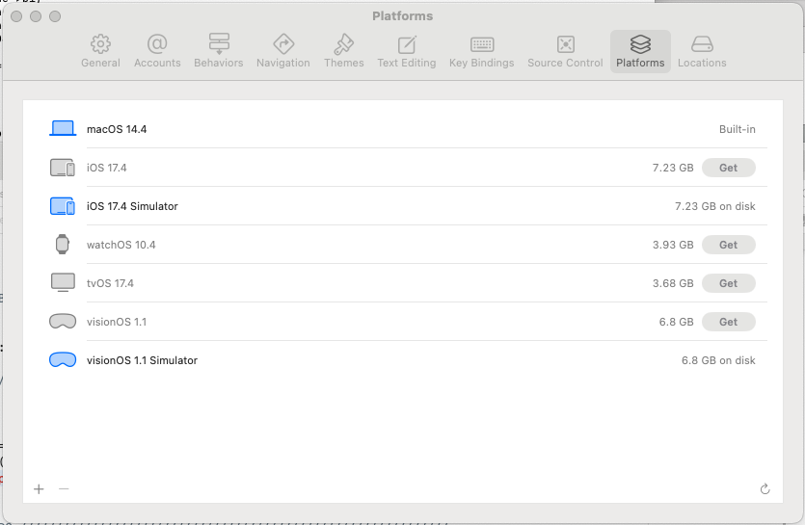The height and width of the screenshot is (525, 805).
Task: Download visionOS 1.1 with Get button
Action: (728, 322)
